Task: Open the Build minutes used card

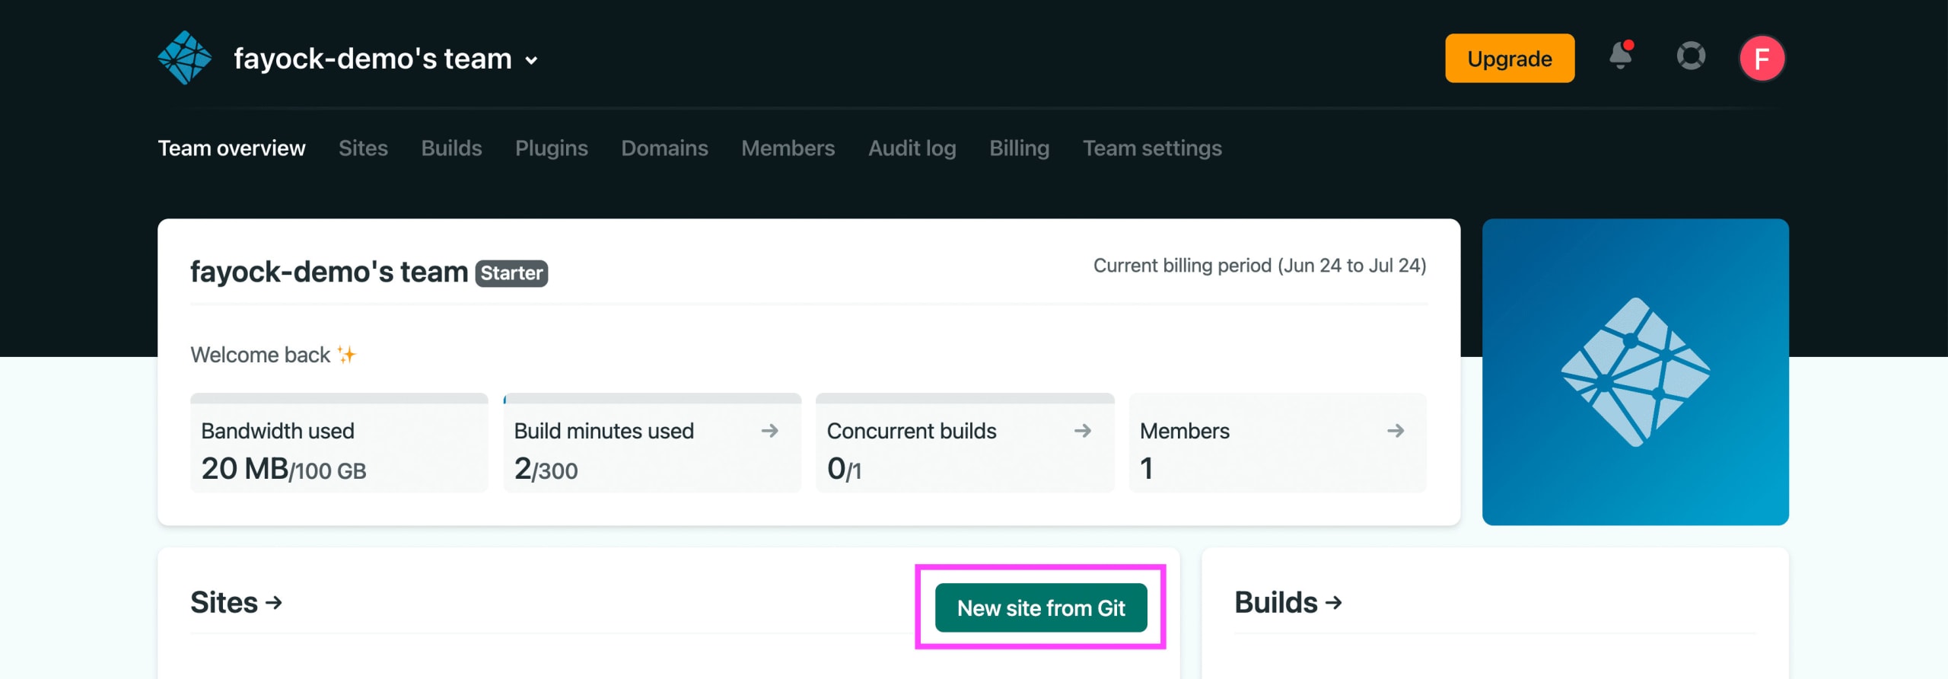Action: point(652,443)
